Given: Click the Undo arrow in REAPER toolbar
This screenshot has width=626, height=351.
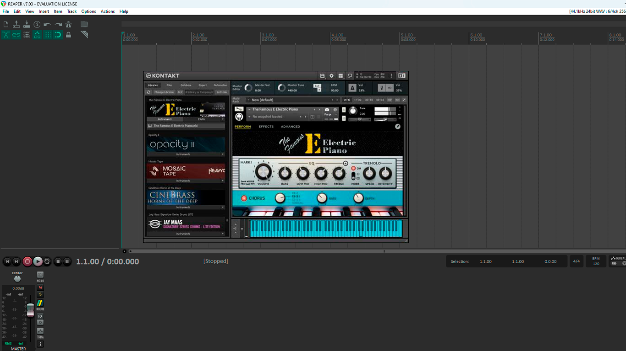Looking at the screenshot, I should pos(47,24).
